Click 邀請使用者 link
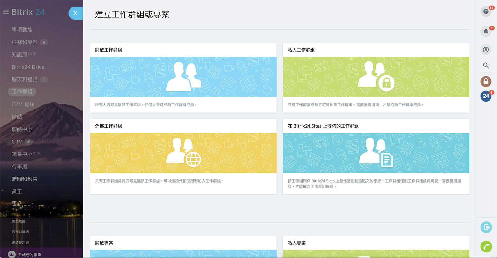 click(20, 242)
